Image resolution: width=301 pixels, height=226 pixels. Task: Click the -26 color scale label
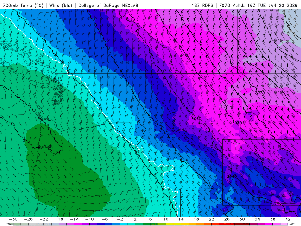coord(29,219)
